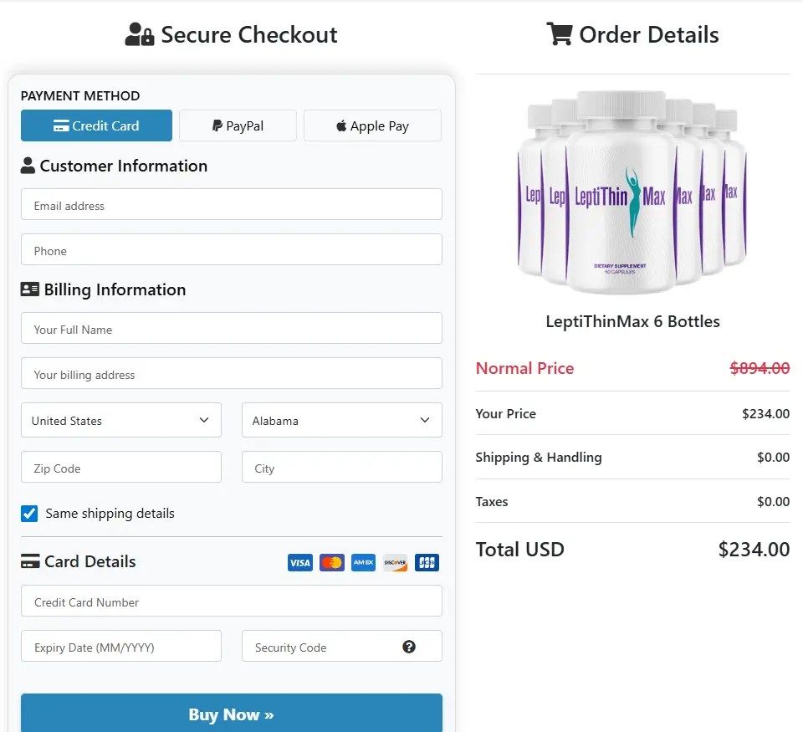Viewport: 803px width, 732px height.
Task: Click the Card Details section header
Action: click(x=78, y=561)
